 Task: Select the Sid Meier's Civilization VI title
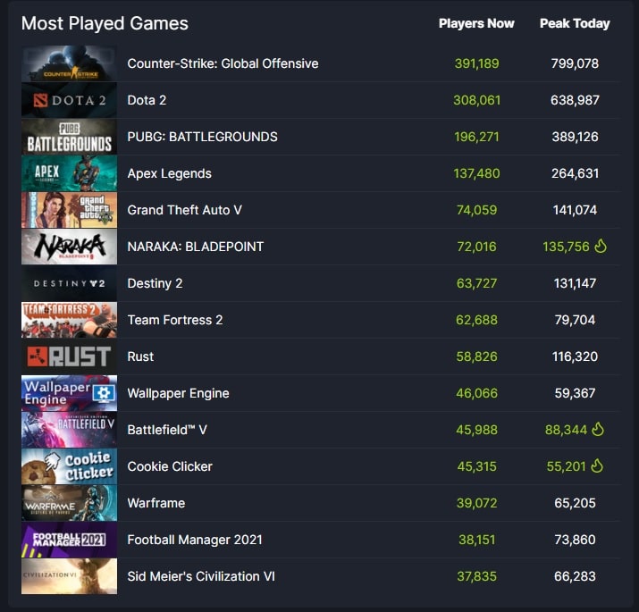tap(201, 576)
